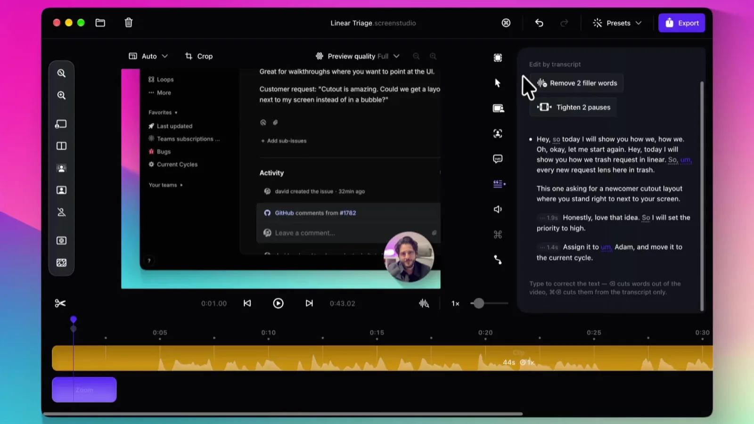Open the Presets dropdown
The width and height of the screenshot is (754, 424).
(x=617, y=23)
